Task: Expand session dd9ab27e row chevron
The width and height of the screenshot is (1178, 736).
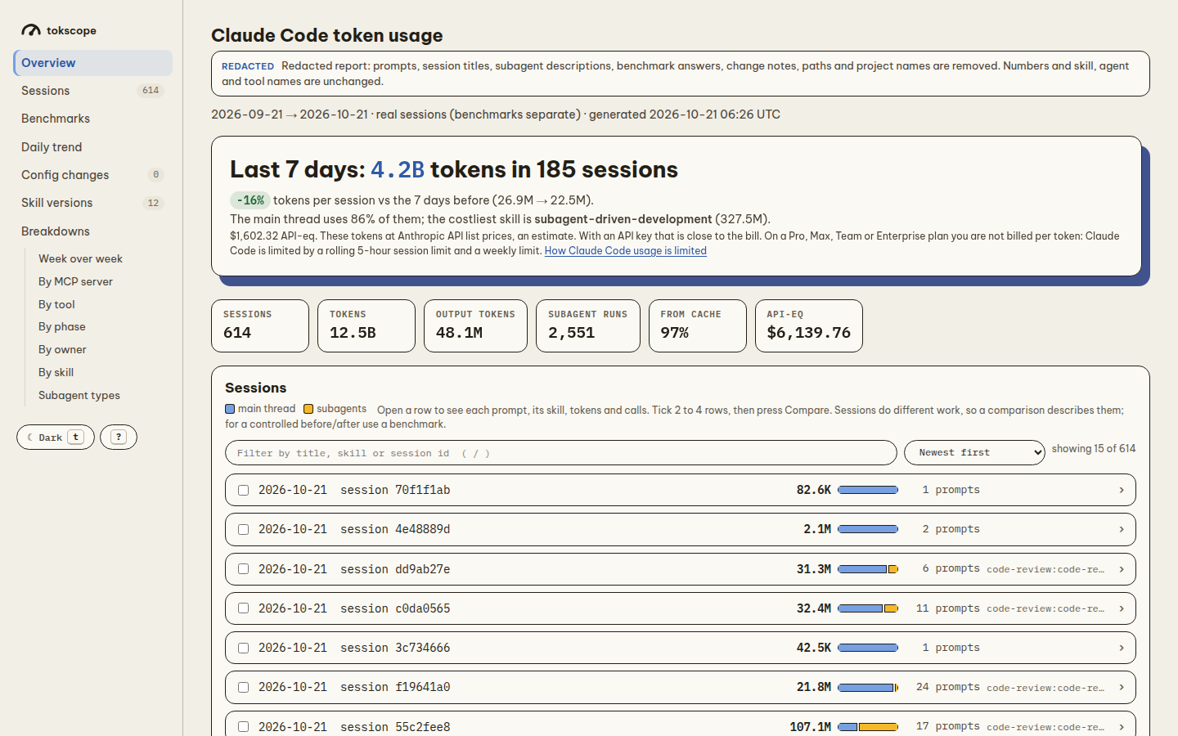Action: point(1122,569)
